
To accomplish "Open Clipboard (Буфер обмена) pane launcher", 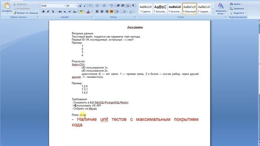I will click(38, 17).
